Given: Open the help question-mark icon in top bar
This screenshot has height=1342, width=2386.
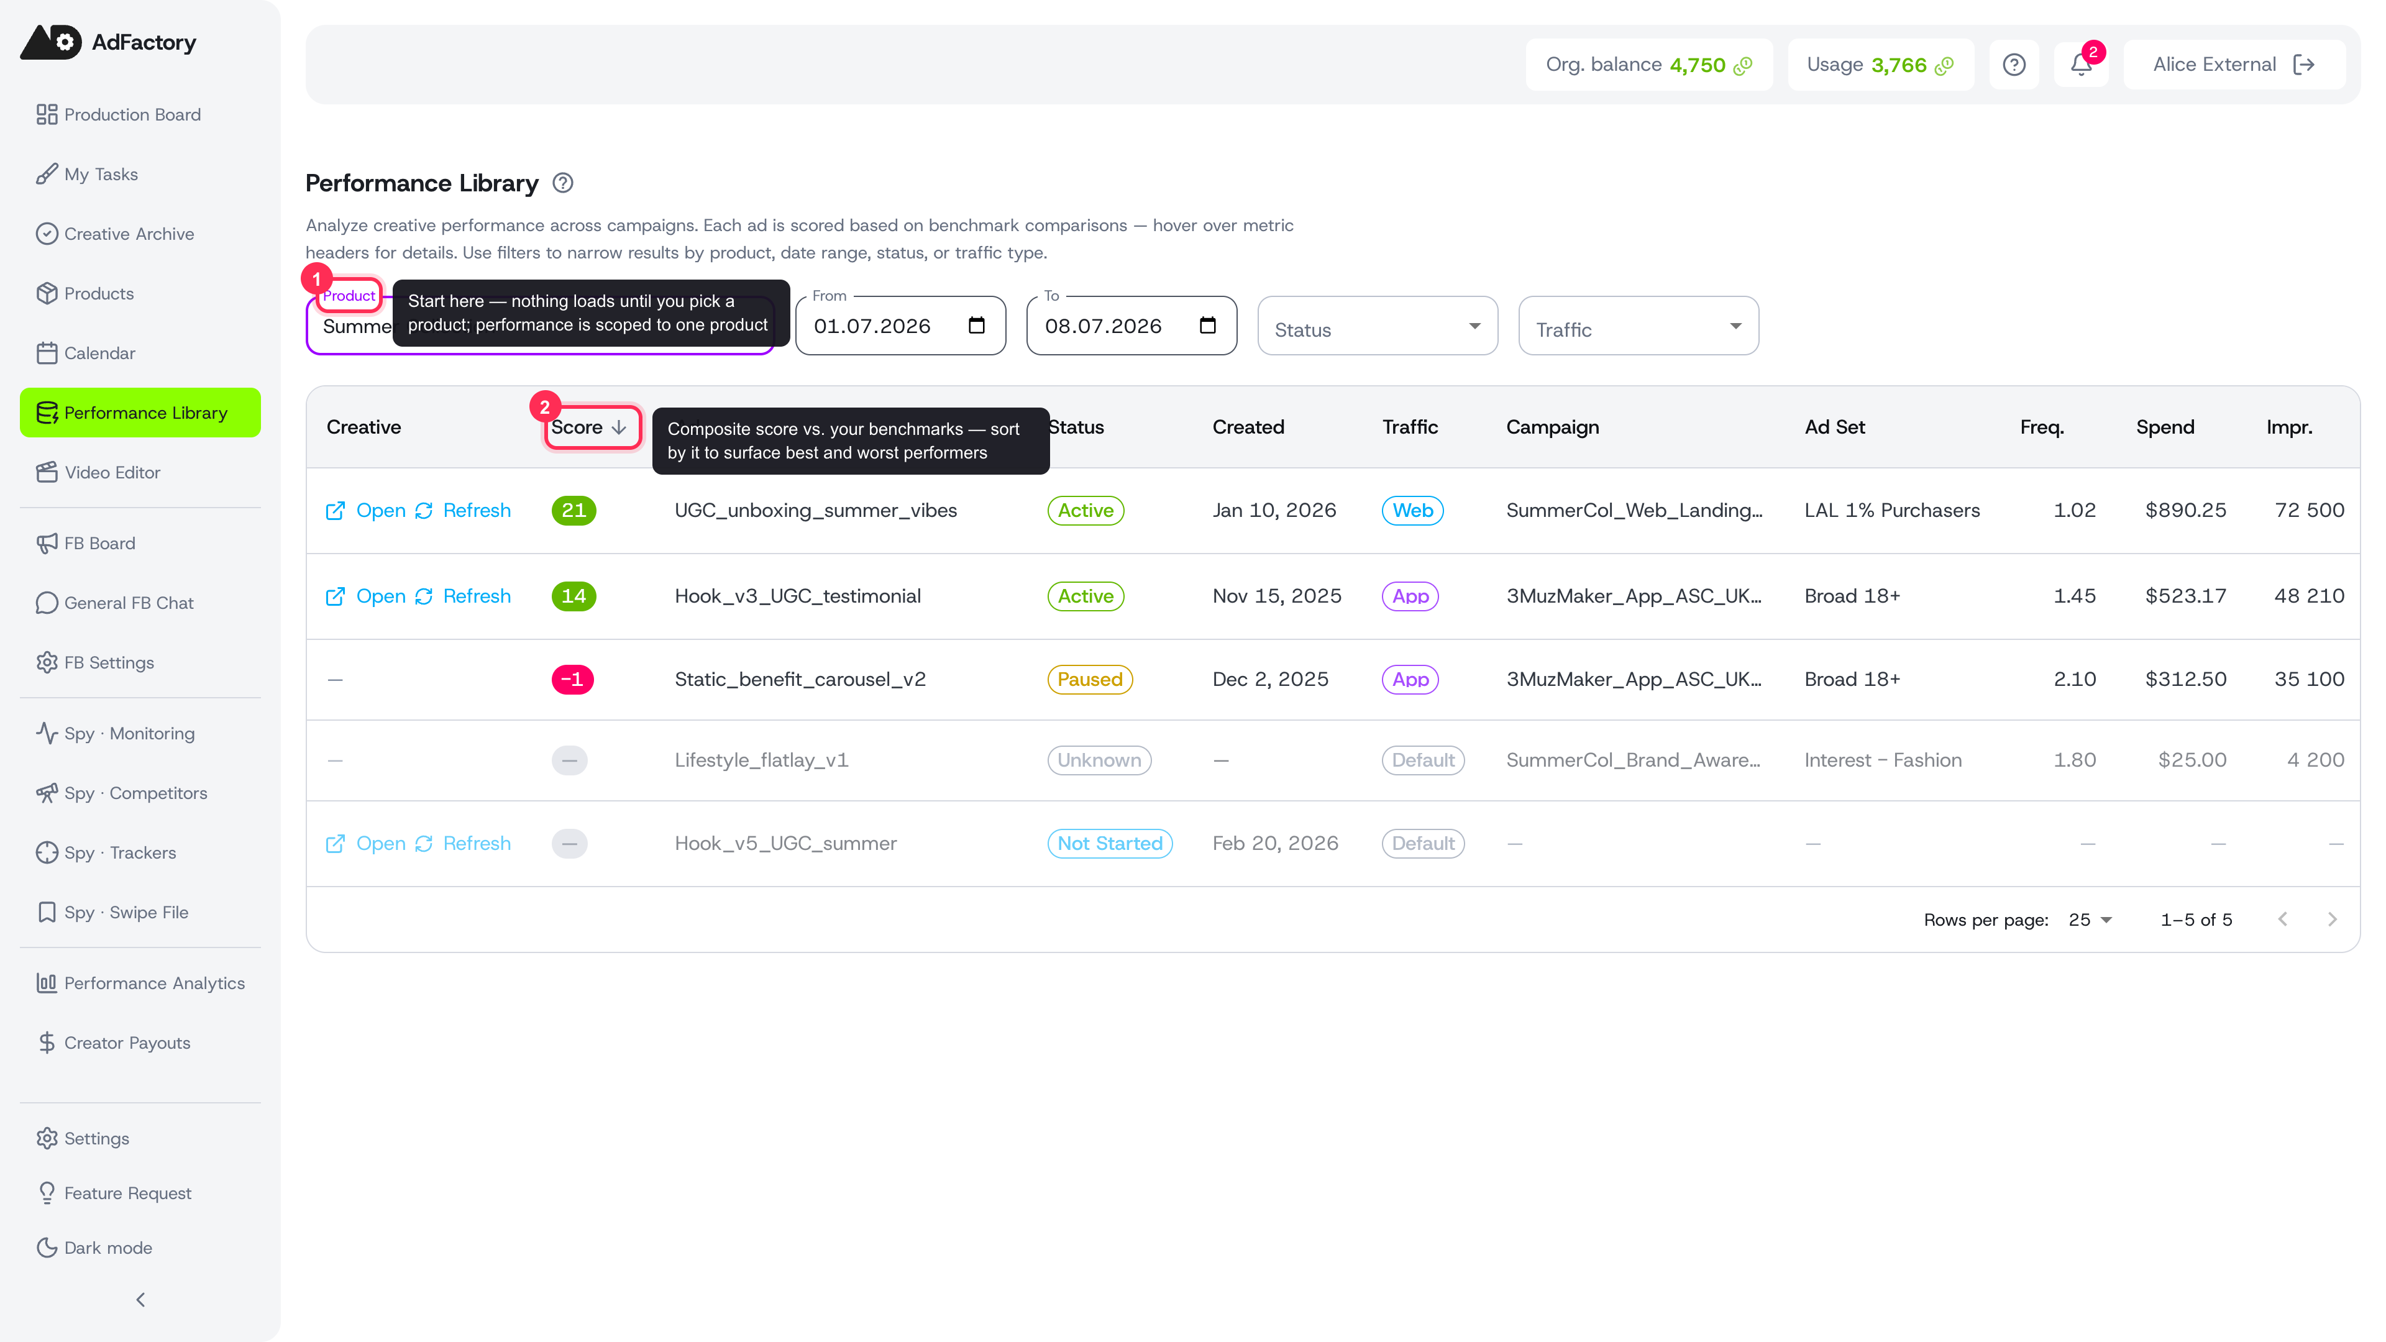Looking at the screenshot, I should (x=2014, y=65).
